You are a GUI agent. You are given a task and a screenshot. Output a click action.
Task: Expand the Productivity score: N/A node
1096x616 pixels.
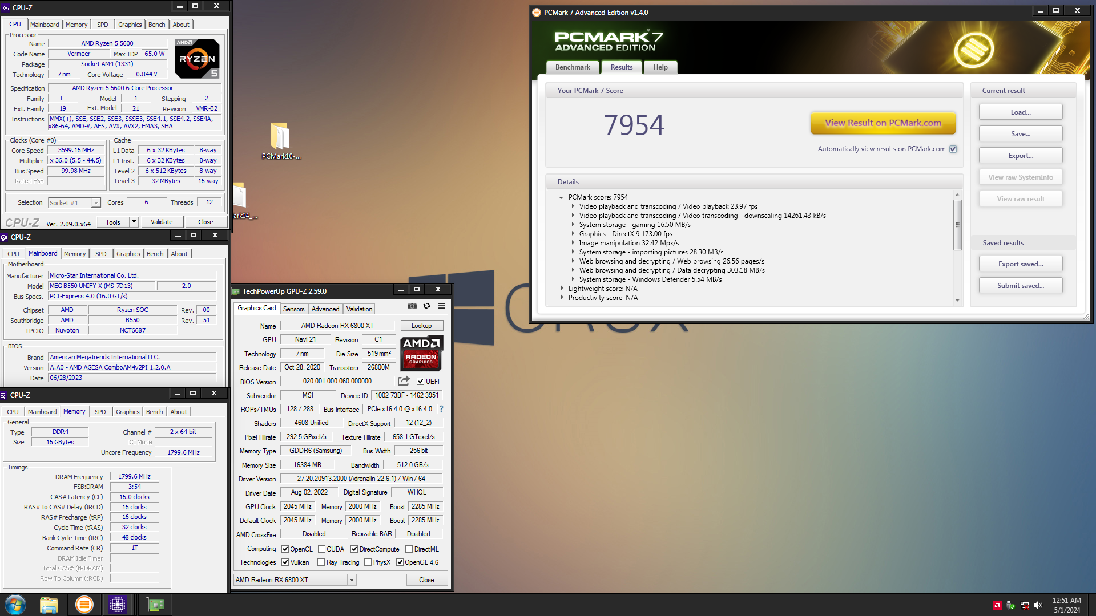pos(562,298)
